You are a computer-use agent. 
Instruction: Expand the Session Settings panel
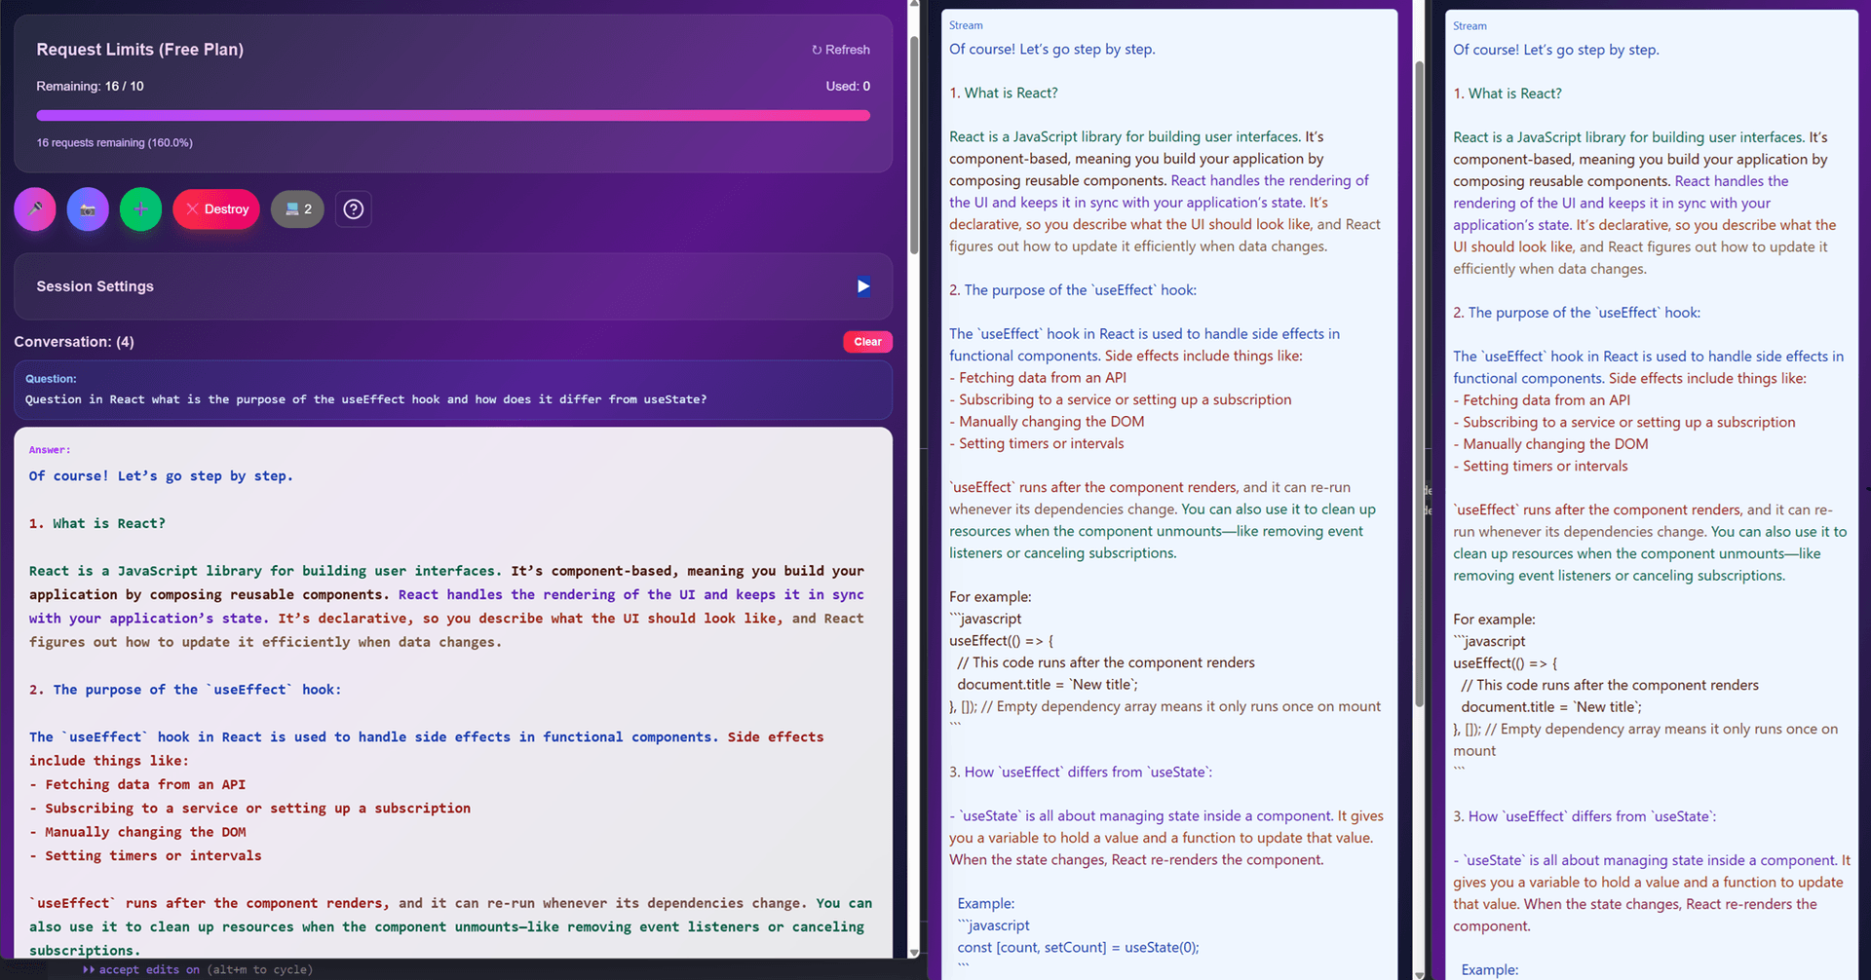point(862,286)
